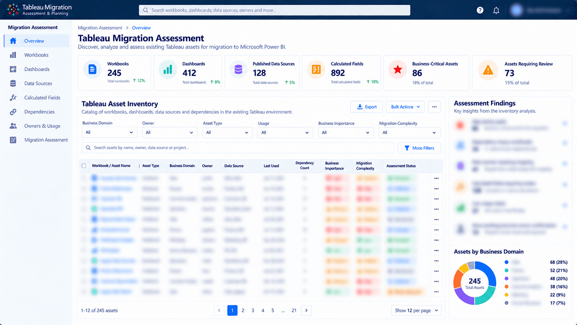Click the user profile avatar
Viewport: 577px width, 325px height.
(x=517, y=10)
